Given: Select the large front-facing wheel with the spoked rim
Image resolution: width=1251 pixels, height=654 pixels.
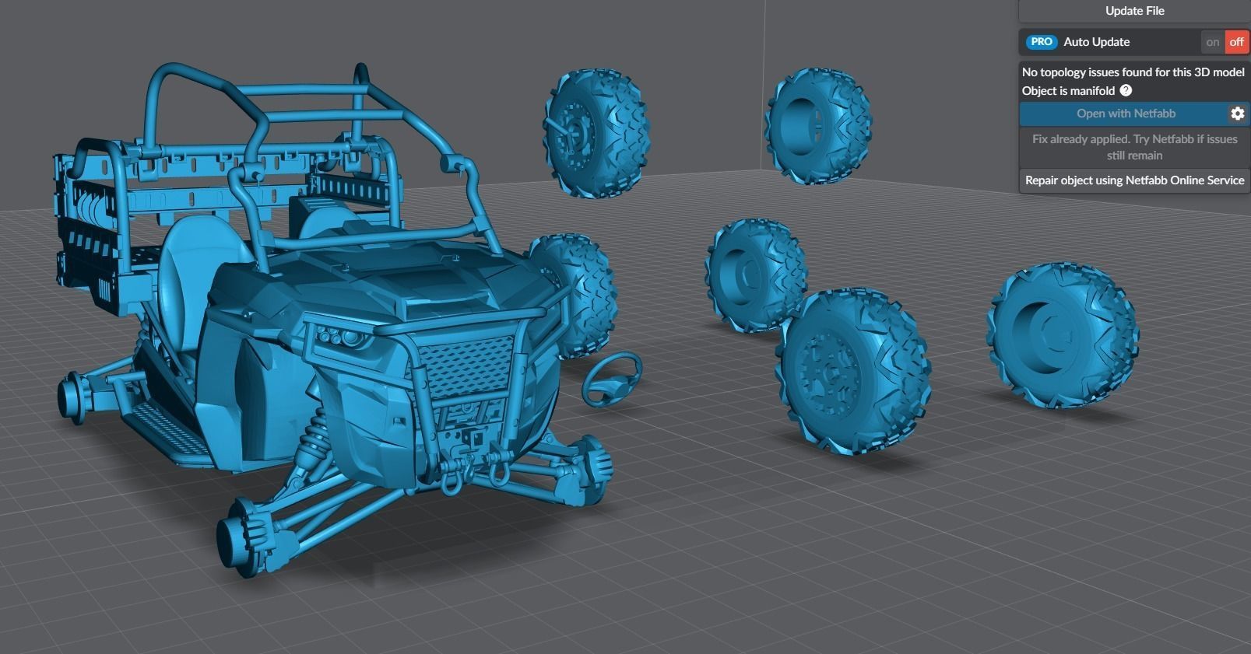Looking at the screenshot, I should pyautogui.click(x=853, y=372).
